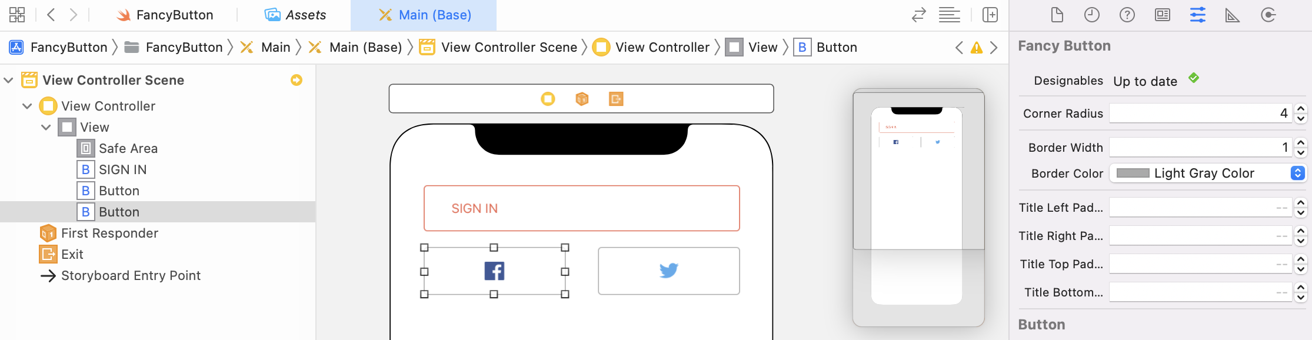Select Safe Area in the outline
This screenshot has height=340, width=1312.
click(128, 148)
